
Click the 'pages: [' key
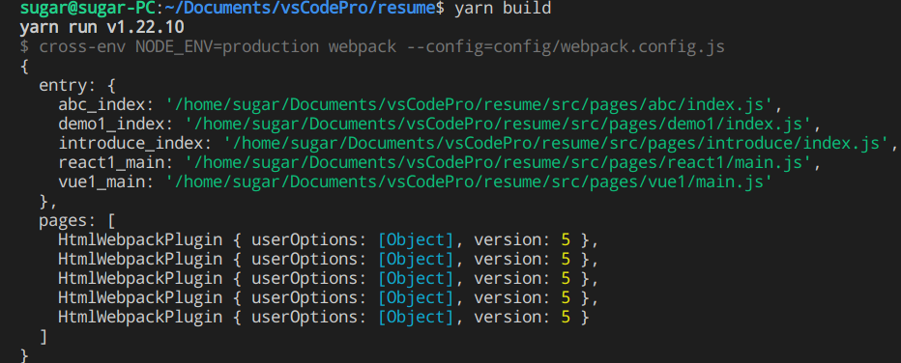[77, 221]
